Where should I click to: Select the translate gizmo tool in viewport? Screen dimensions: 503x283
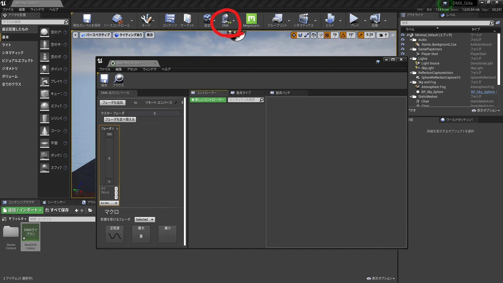coord(294,35)
